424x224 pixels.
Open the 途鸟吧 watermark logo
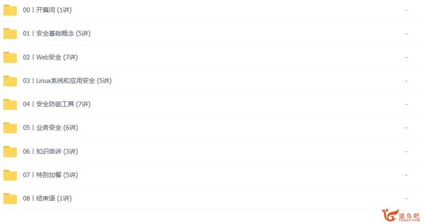click(401, 216)
